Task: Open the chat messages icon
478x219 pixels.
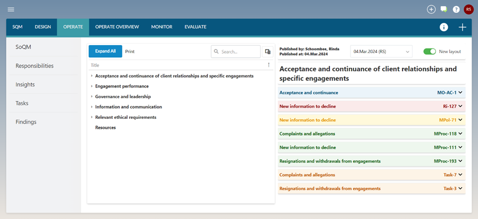Action: (x=444, y=9)
